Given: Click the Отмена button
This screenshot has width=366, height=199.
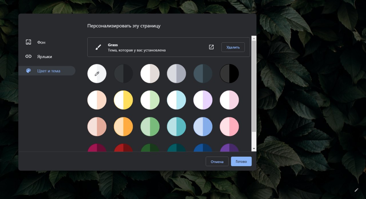Looking at the screenshot, I should [x=217, y=162].
